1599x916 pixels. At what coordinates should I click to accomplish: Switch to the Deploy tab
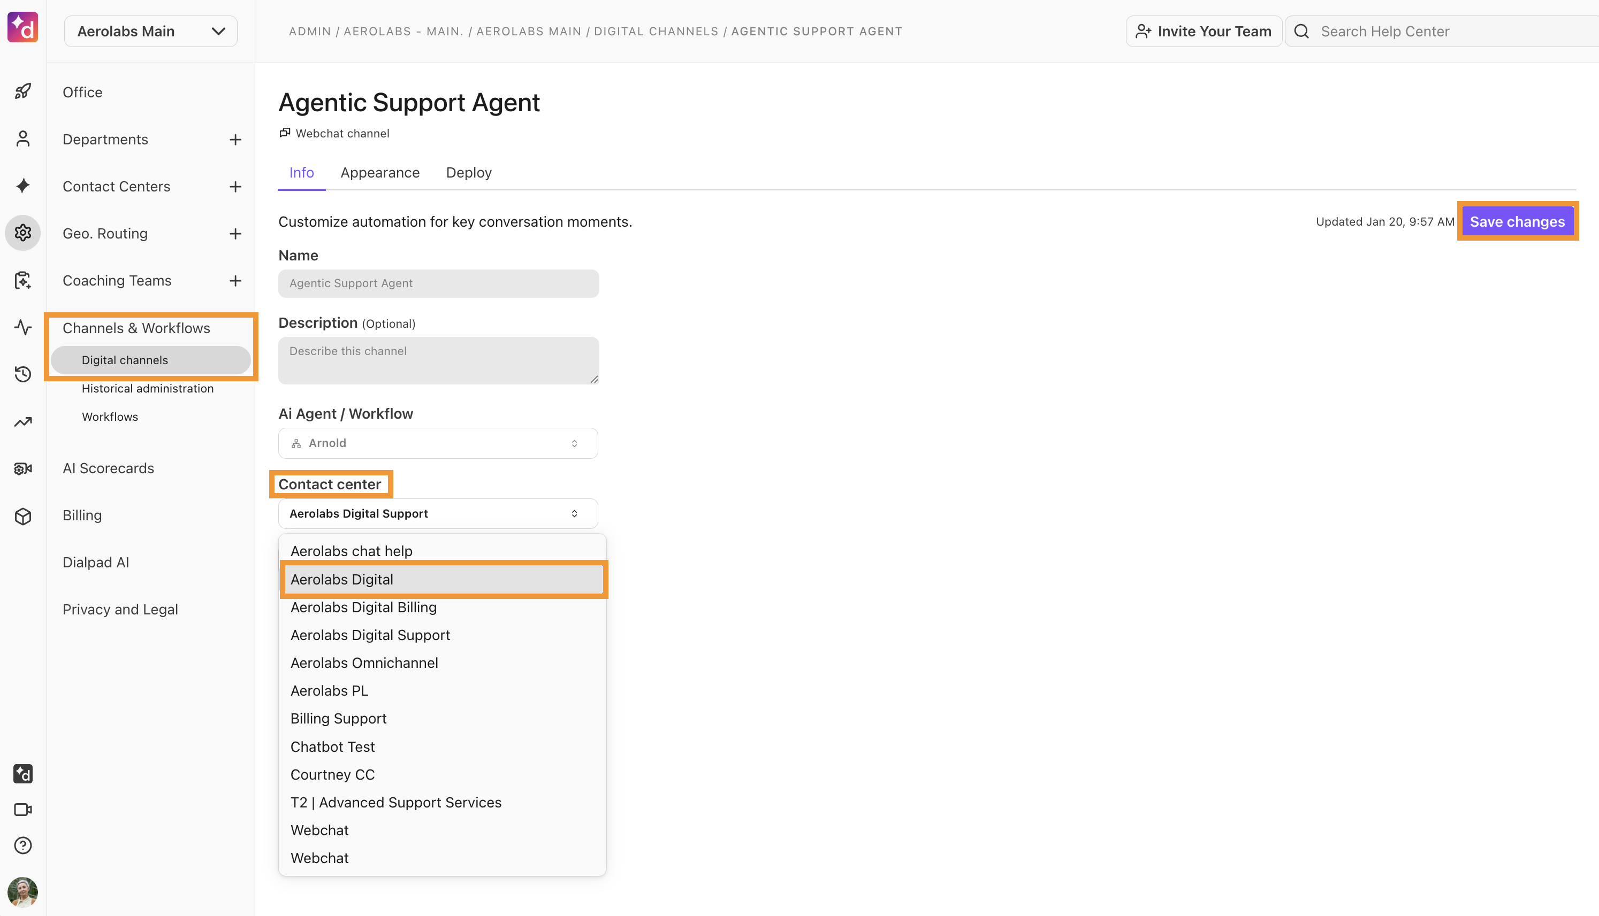(469, 173)
